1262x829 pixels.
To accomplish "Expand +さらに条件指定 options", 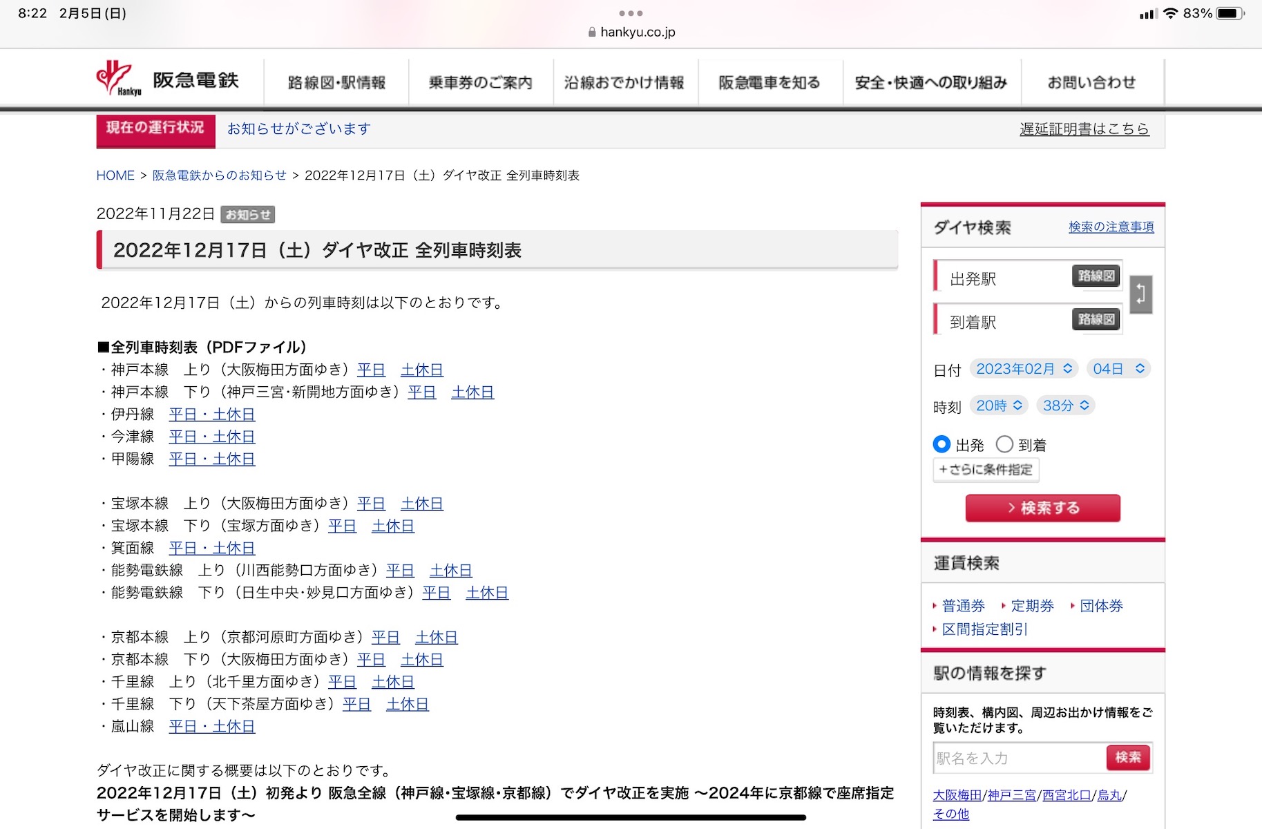I will click(x=986, y=470).
